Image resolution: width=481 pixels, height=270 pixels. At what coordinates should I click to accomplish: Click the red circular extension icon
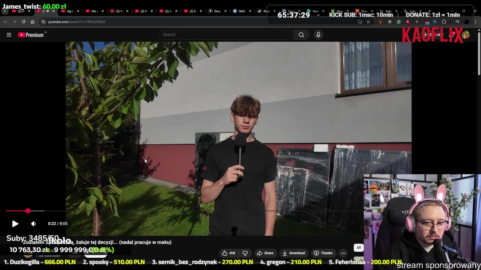click(x=408, y=22)
